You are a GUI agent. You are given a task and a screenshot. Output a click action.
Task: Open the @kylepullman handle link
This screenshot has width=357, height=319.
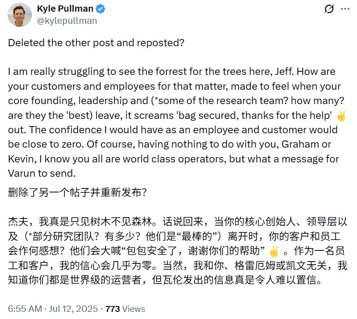coord(67,21)
